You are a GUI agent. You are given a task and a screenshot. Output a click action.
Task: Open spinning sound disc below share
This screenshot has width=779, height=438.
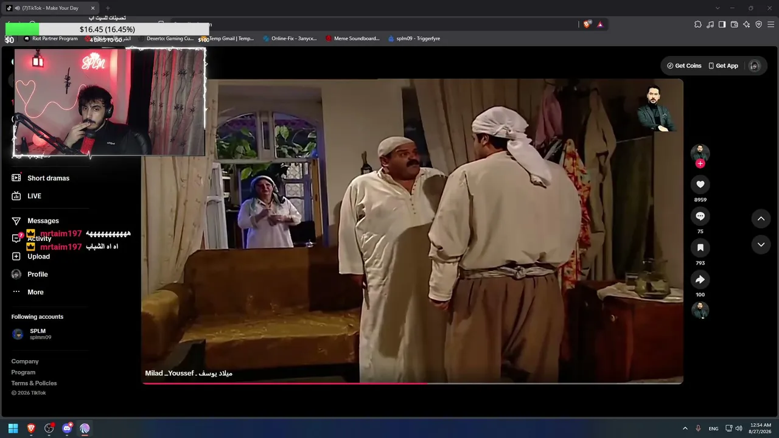(700, 310)
